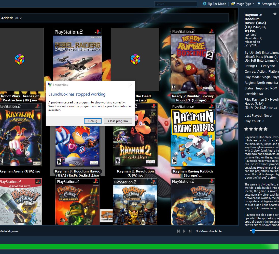This screenshot has width=279, height=254.
Task: Click the green progress bar
Action: 139,247
